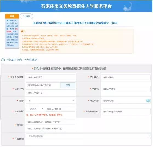
Task: Focus the 子女姓名 input field
Action: click(x=126, y=77)
